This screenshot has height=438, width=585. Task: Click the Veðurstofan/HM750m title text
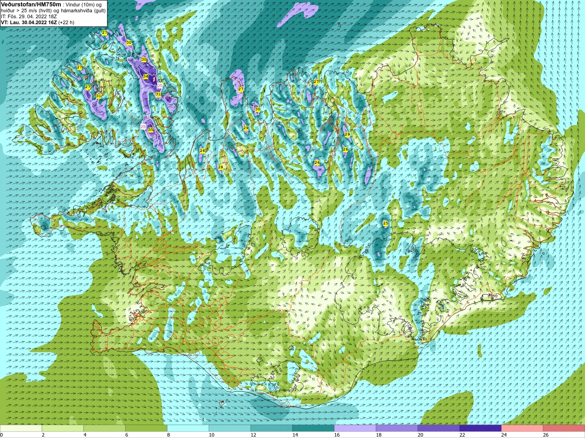click(x=31, y=4)
